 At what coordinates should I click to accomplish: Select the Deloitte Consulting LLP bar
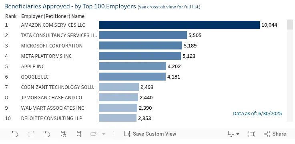[118, 118]
